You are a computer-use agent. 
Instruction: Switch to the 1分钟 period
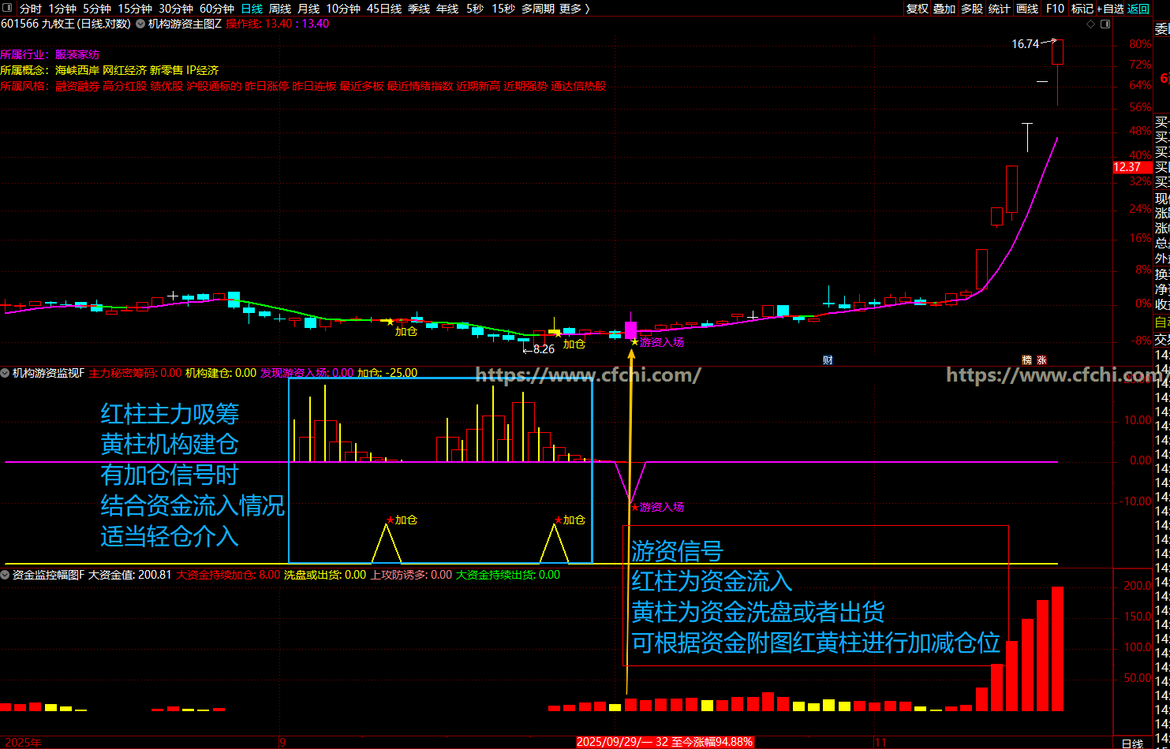pos(62,9)
